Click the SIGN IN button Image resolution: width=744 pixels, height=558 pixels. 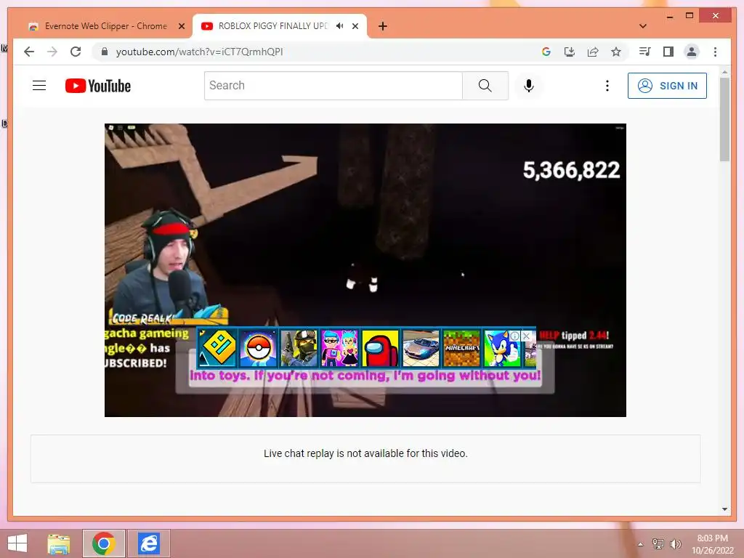coord(667,86)
